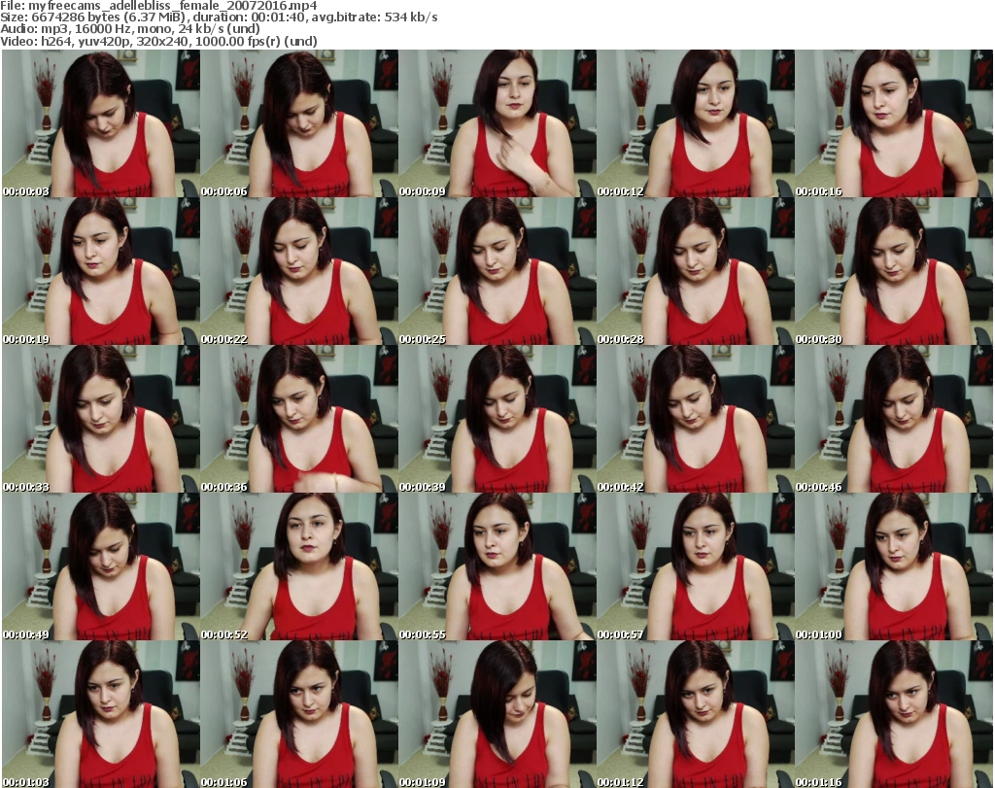Select the thumbnail timestamped 00:01:03
995x788 pixels.
(101, 714)
